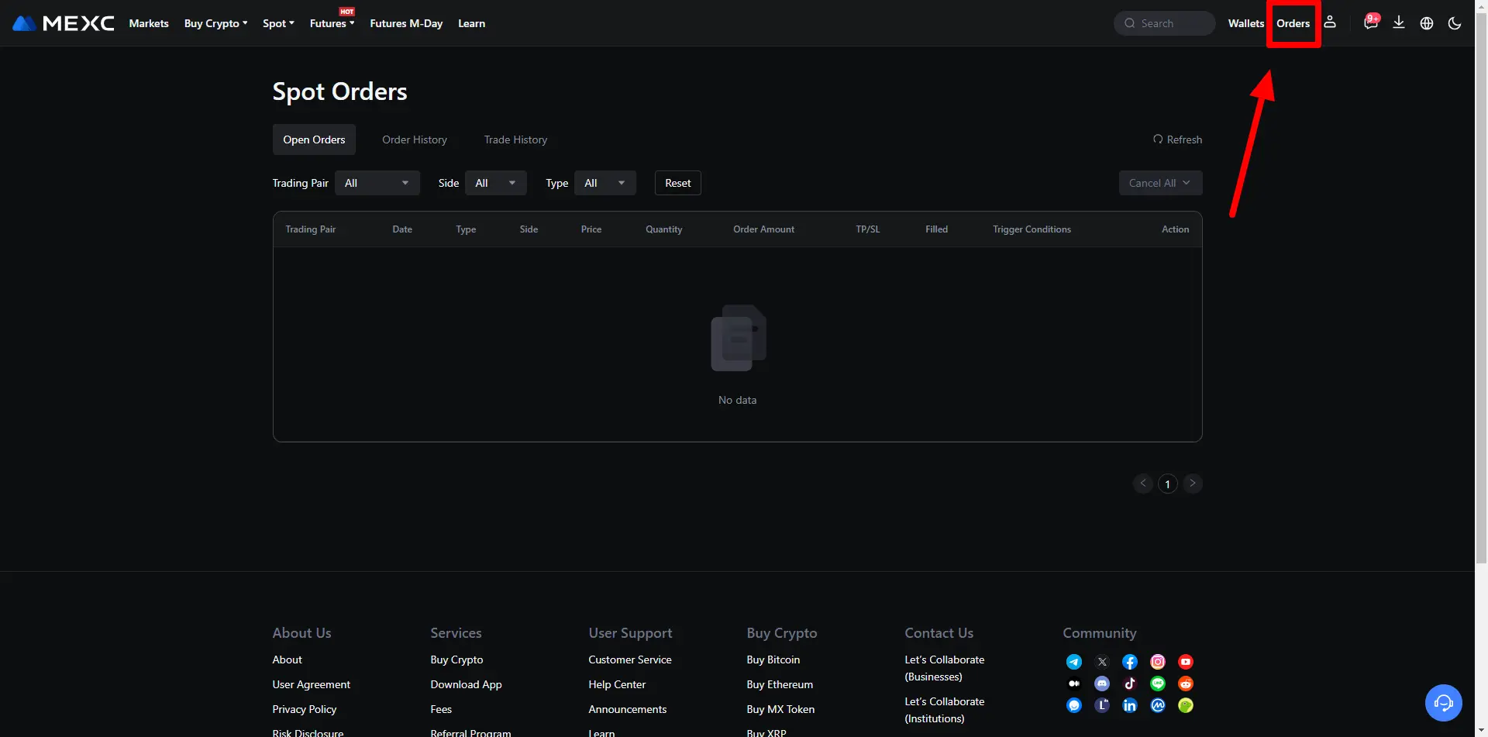
Task: Click the download app icon
Action: pyautogui.click(x=1399, y=22)
